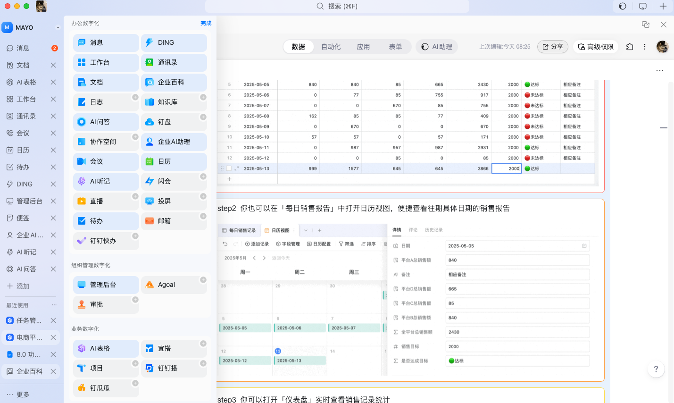674x403 pixels.
Task: Open 钉瓜瓜 tile
Action: (x=106, y=388)
